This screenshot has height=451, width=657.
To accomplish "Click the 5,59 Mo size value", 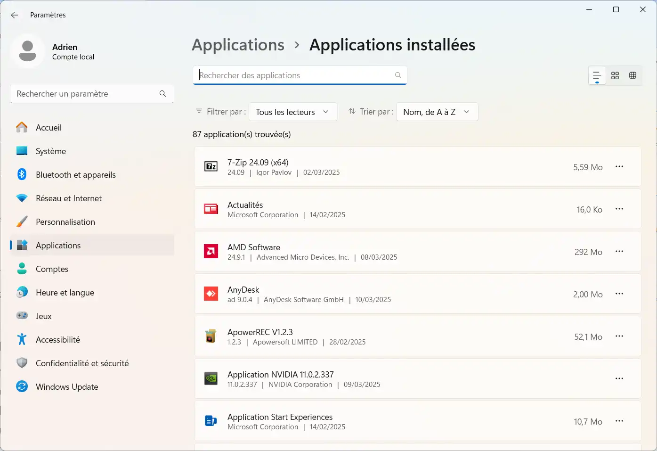I will tap(588, 167).
